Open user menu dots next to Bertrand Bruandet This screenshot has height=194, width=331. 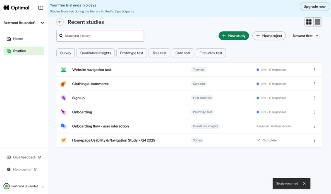(x=43, y=186)
